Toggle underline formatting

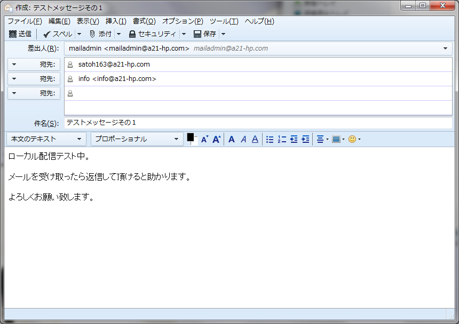coord(255,140)
